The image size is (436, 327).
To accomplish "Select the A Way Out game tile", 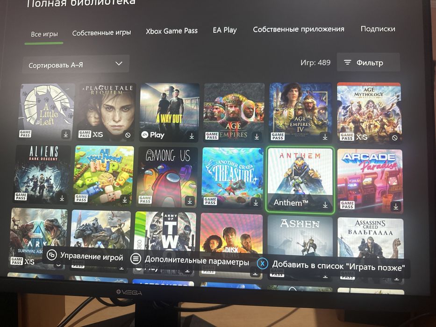I will [169, 112].
